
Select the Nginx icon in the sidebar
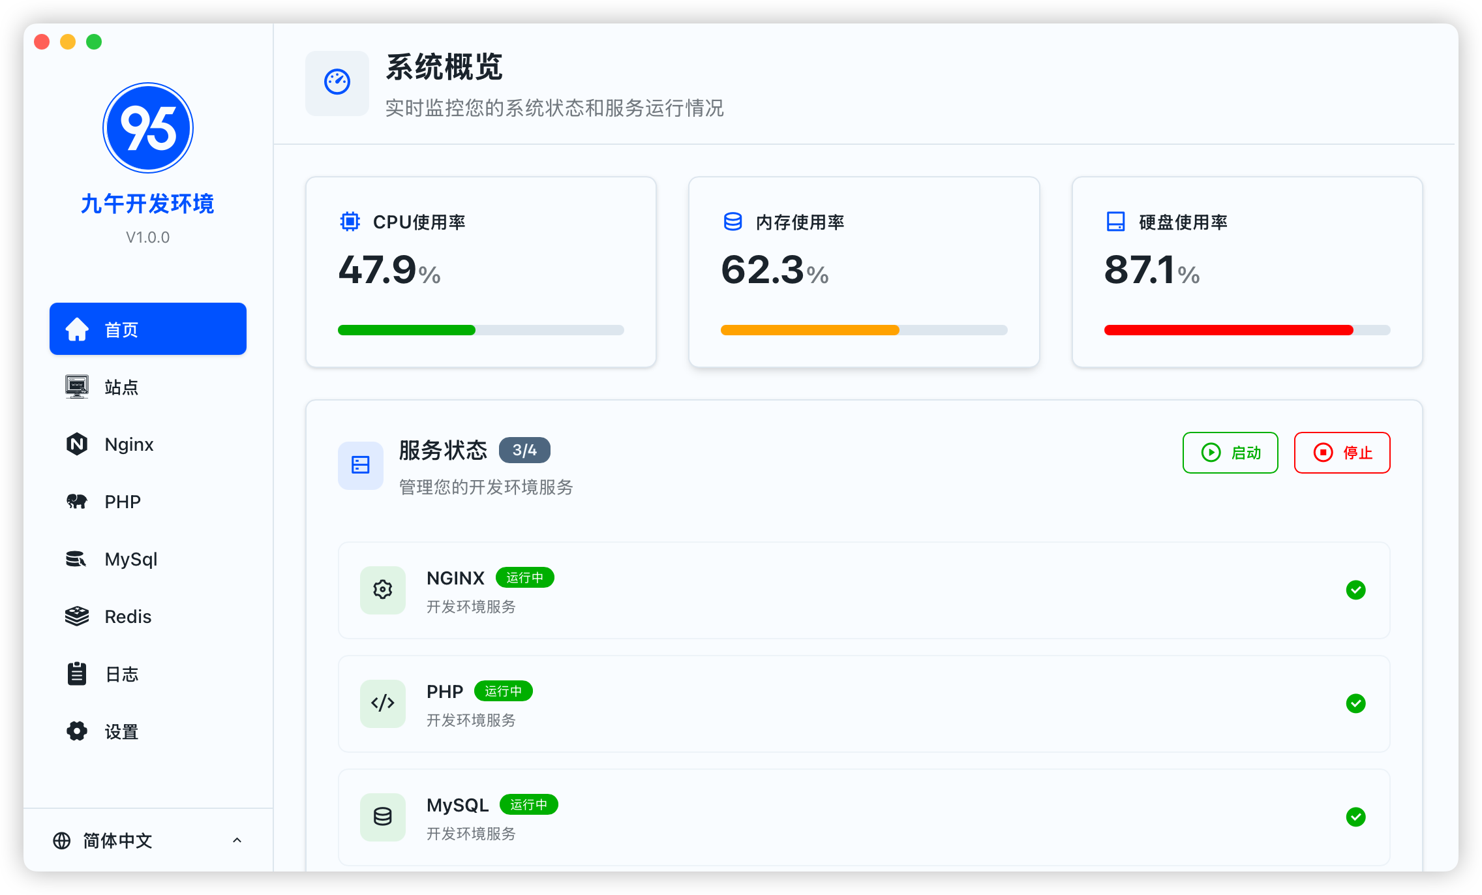click(76, 444)
